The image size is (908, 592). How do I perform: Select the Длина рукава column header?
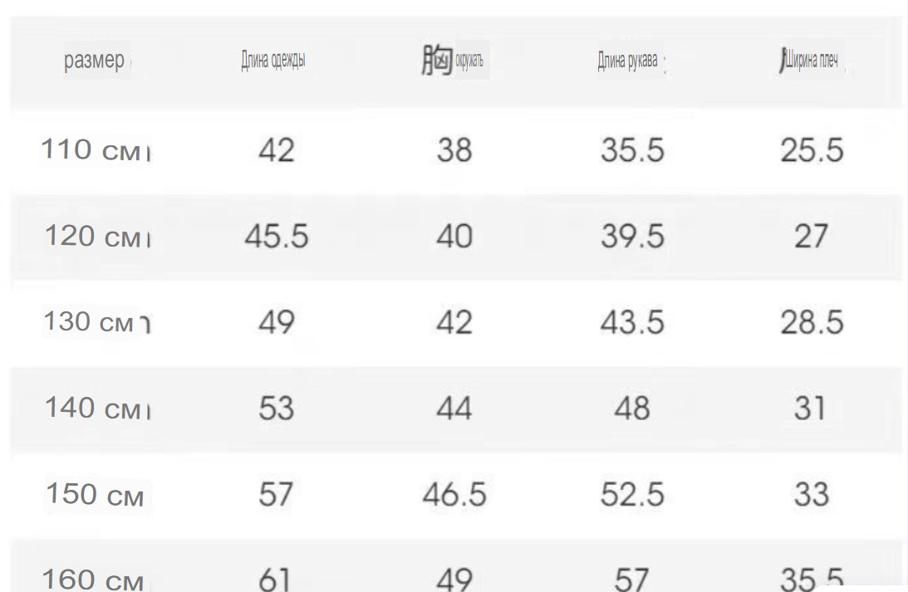[628, 60]
